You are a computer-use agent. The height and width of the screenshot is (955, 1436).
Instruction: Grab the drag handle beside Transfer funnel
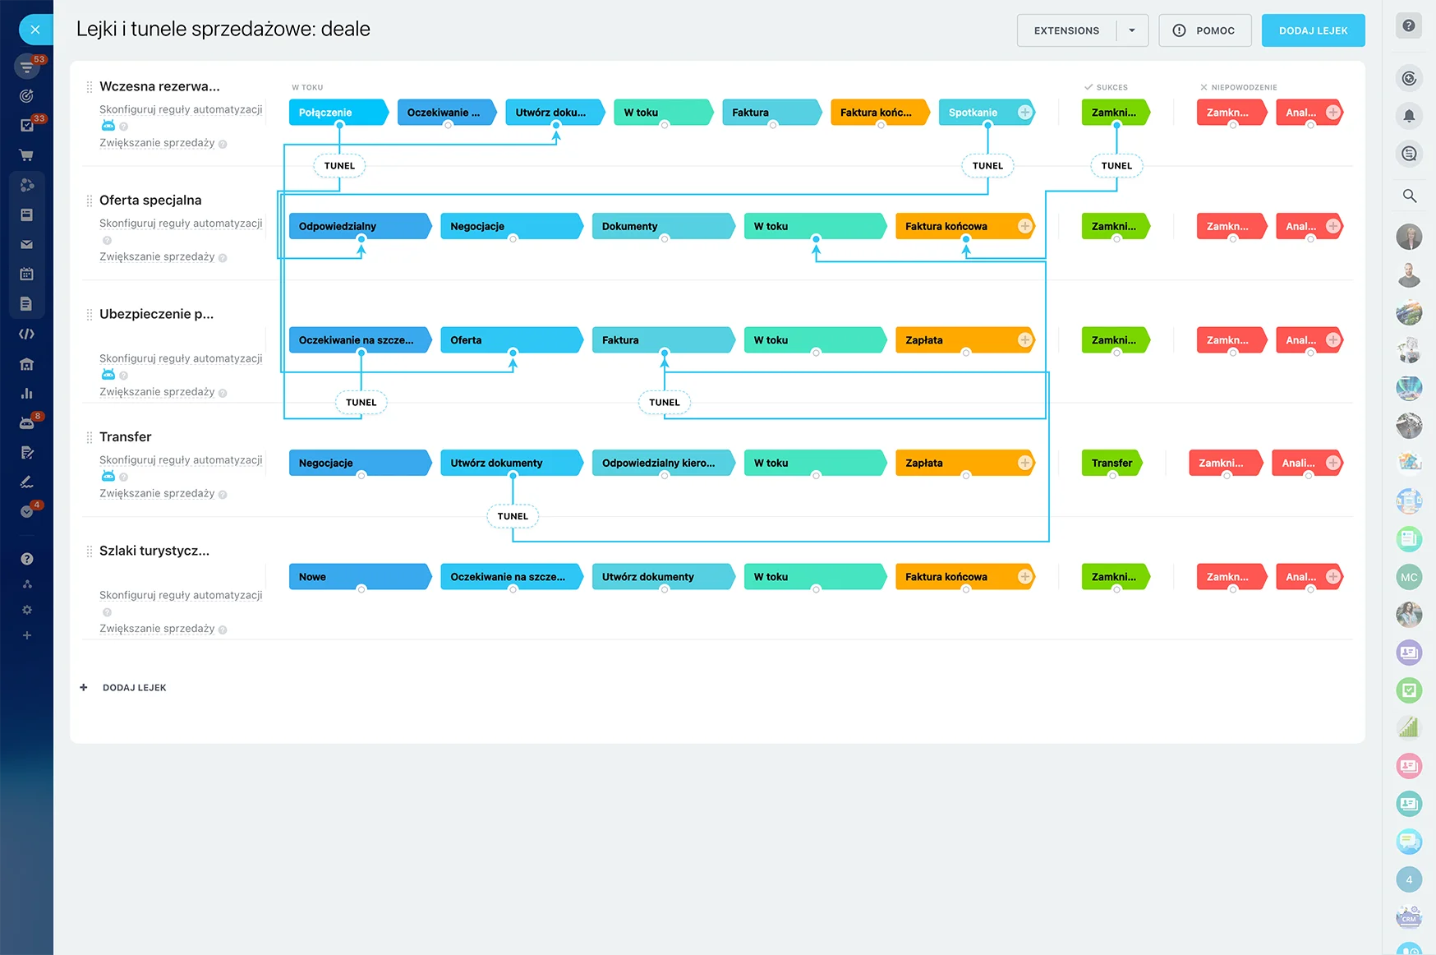coord(89,437)
